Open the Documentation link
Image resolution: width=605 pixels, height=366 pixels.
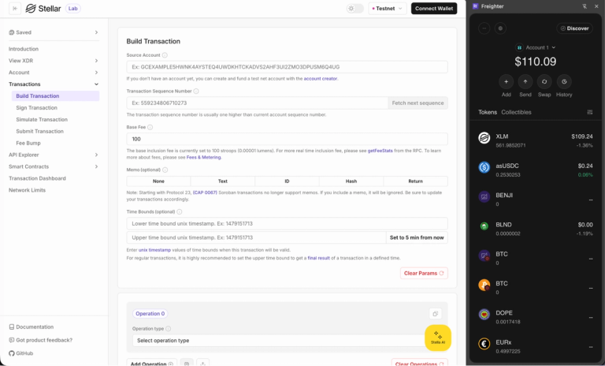point(32,327)
